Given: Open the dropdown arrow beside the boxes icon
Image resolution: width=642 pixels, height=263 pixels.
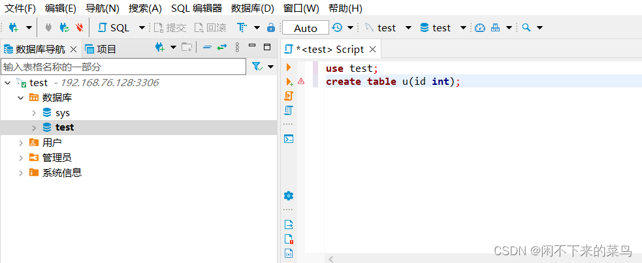Looking at the screenshot, I should click(509, 28).
